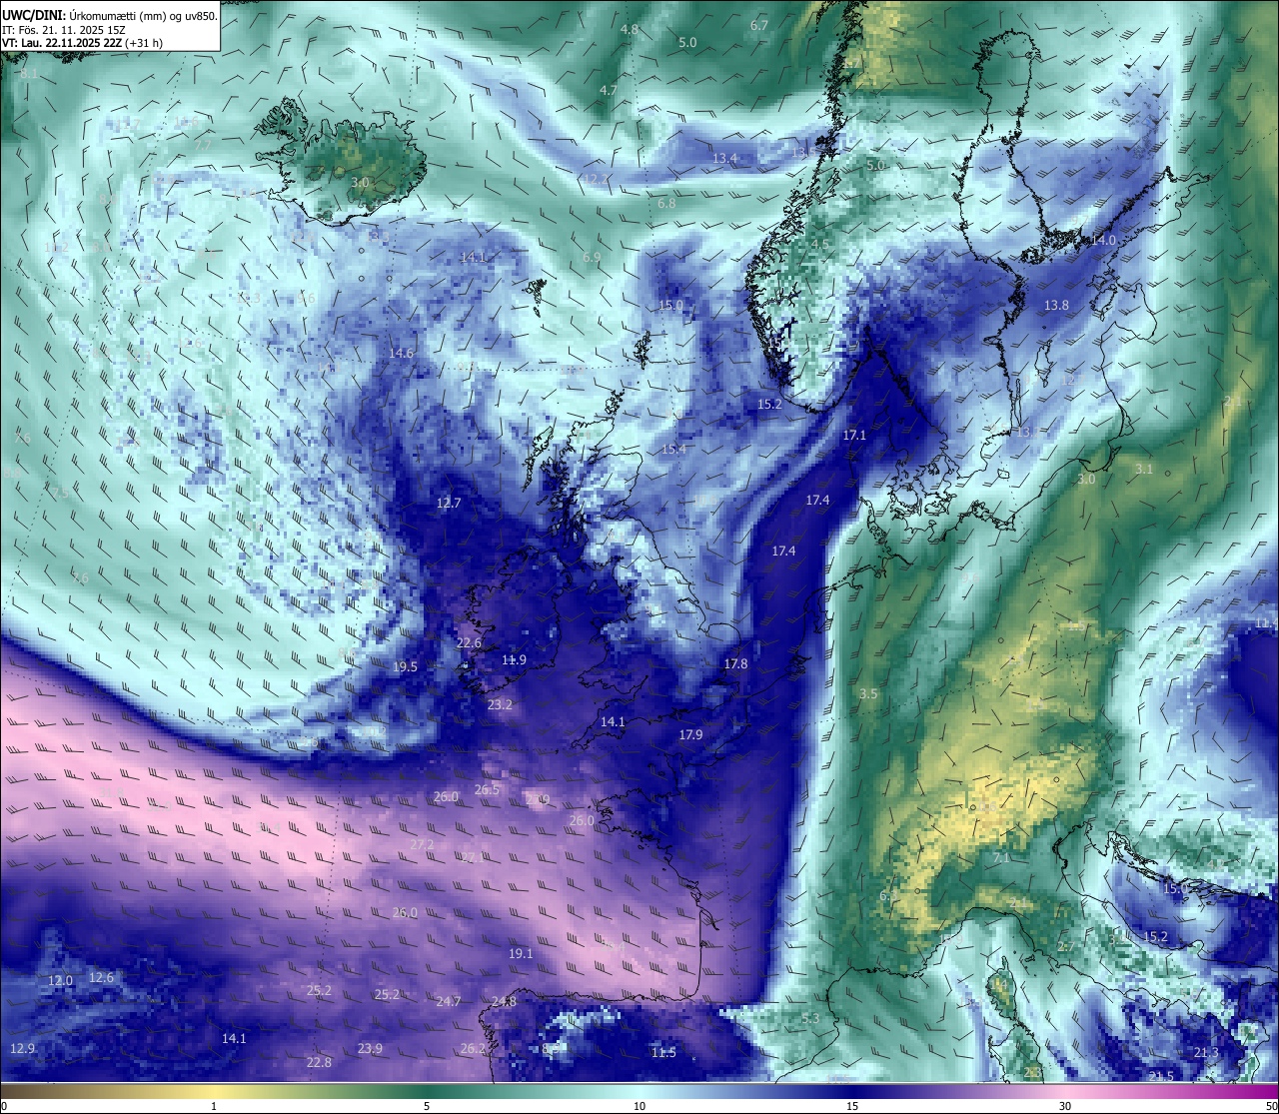This screenshot has height=1114, width=1279.
Task: Click the value 5.3 near the Pyrenees
Action: [x=810, y=1019]
